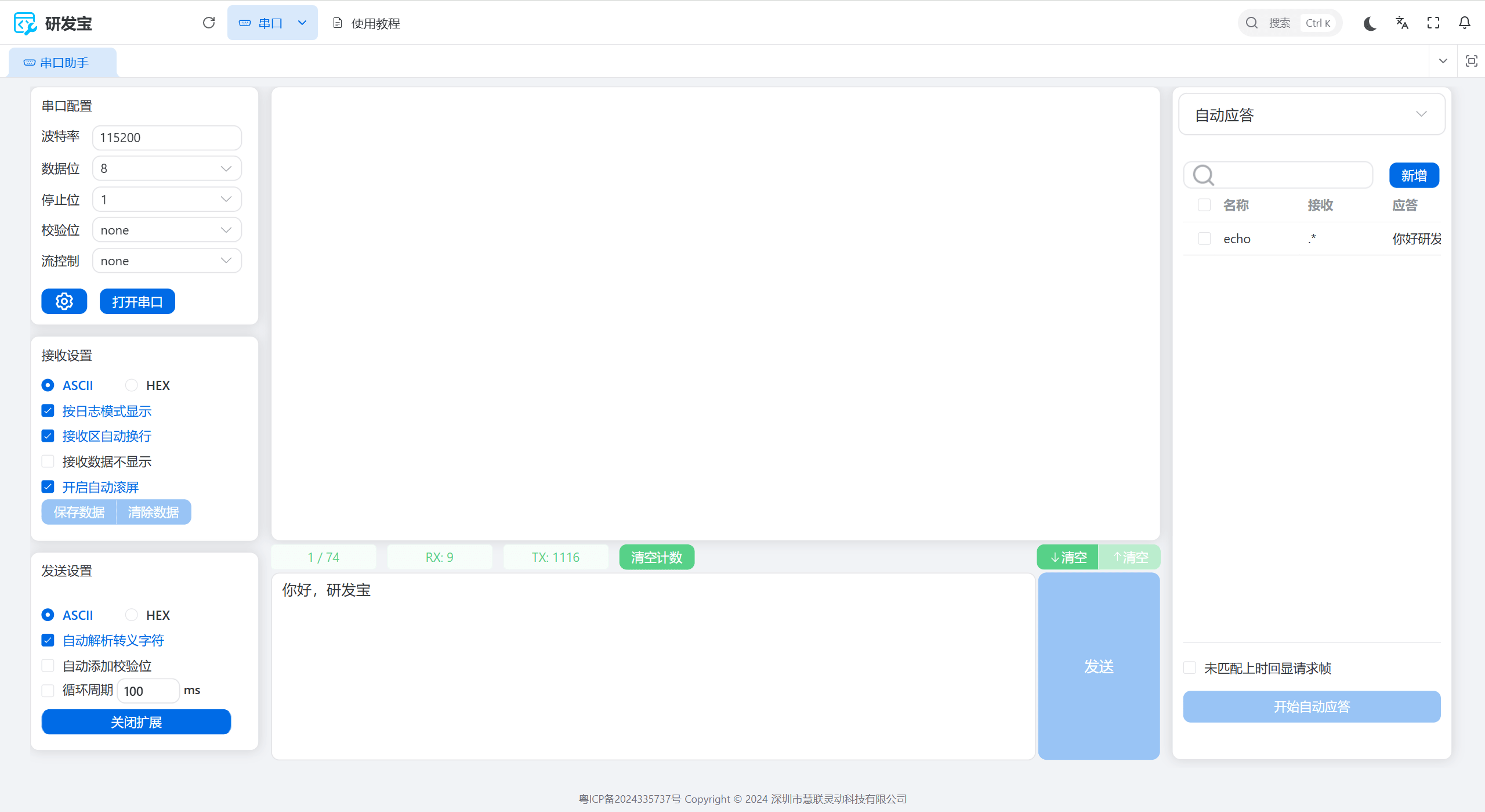Switch to the 串口助手 tab
The image size is (1485, 812).
[63, 63]
